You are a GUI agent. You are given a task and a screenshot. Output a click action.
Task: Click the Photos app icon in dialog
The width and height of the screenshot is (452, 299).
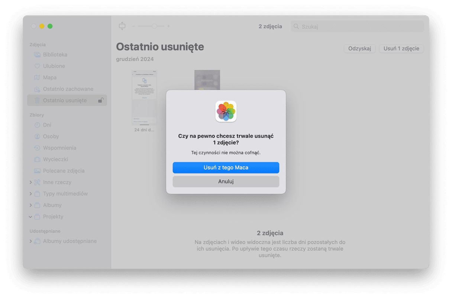(x=226, y=111)
